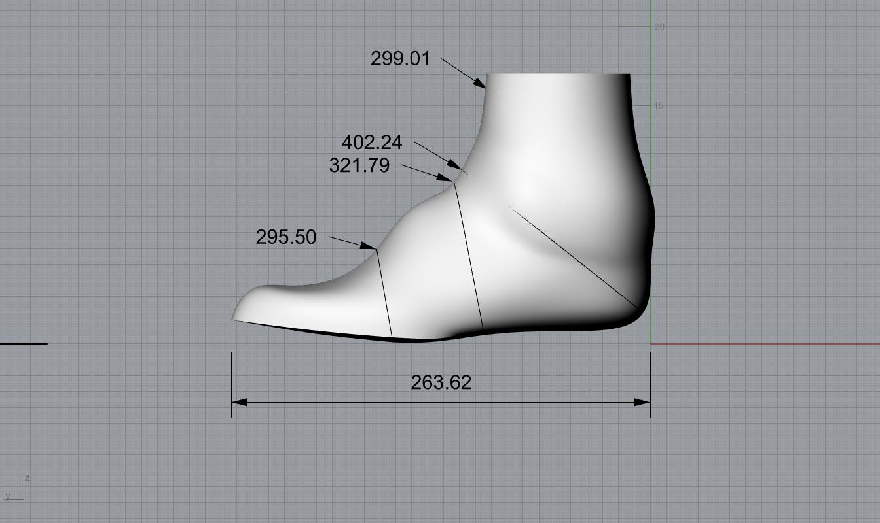Screen dimensions: 880x523
Task: Click the 321.79 girth annotation
Action: tap(359, 165)
